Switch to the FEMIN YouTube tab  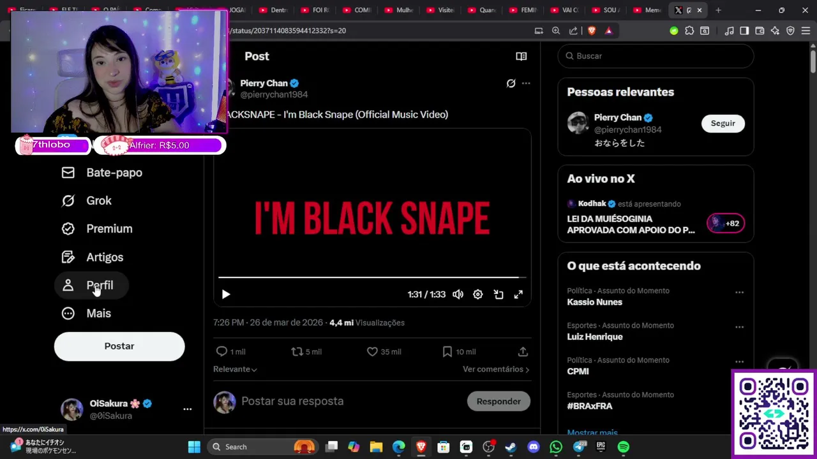coord(523,10)
